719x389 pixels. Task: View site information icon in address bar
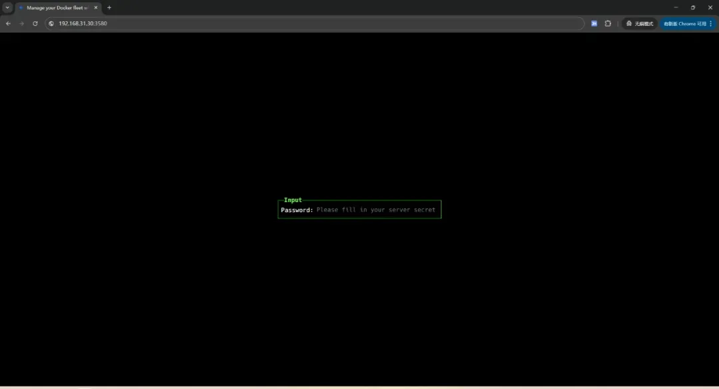pos(51,23)
